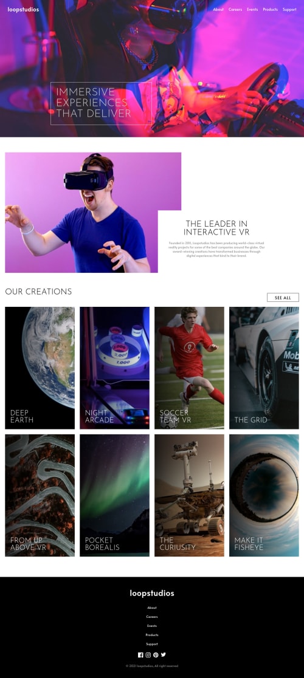Open the Pinterest icon in footer
This screenshot has height=678, width=304.
[x=156, y=655]
